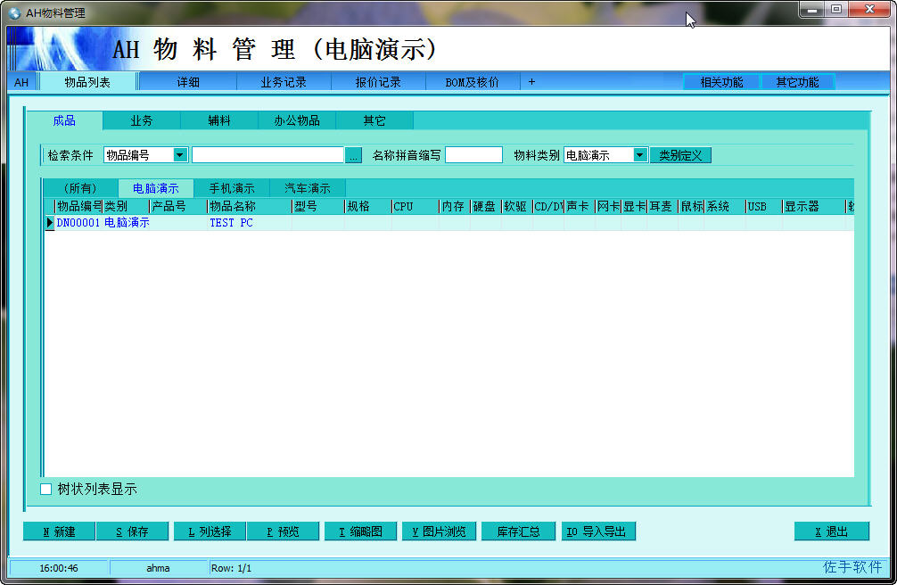Click the ... browse button beside search box
The image size is (897, 585).
[x=354, y=154]
